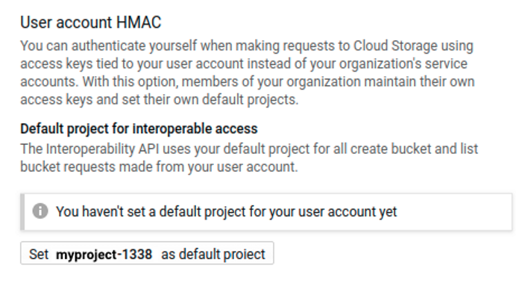Select the "User account HMAC" heading
The width and height of the screenshot is (516, 286).
click(91, 22)
